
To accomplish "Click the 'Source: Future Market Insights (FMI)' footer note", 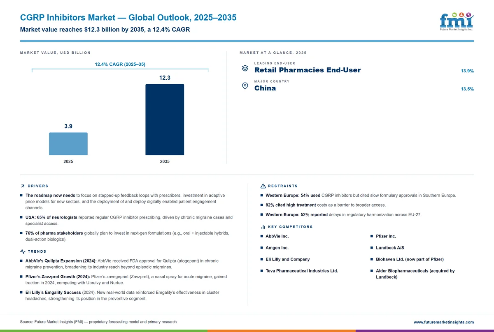I will click(98, 322).
